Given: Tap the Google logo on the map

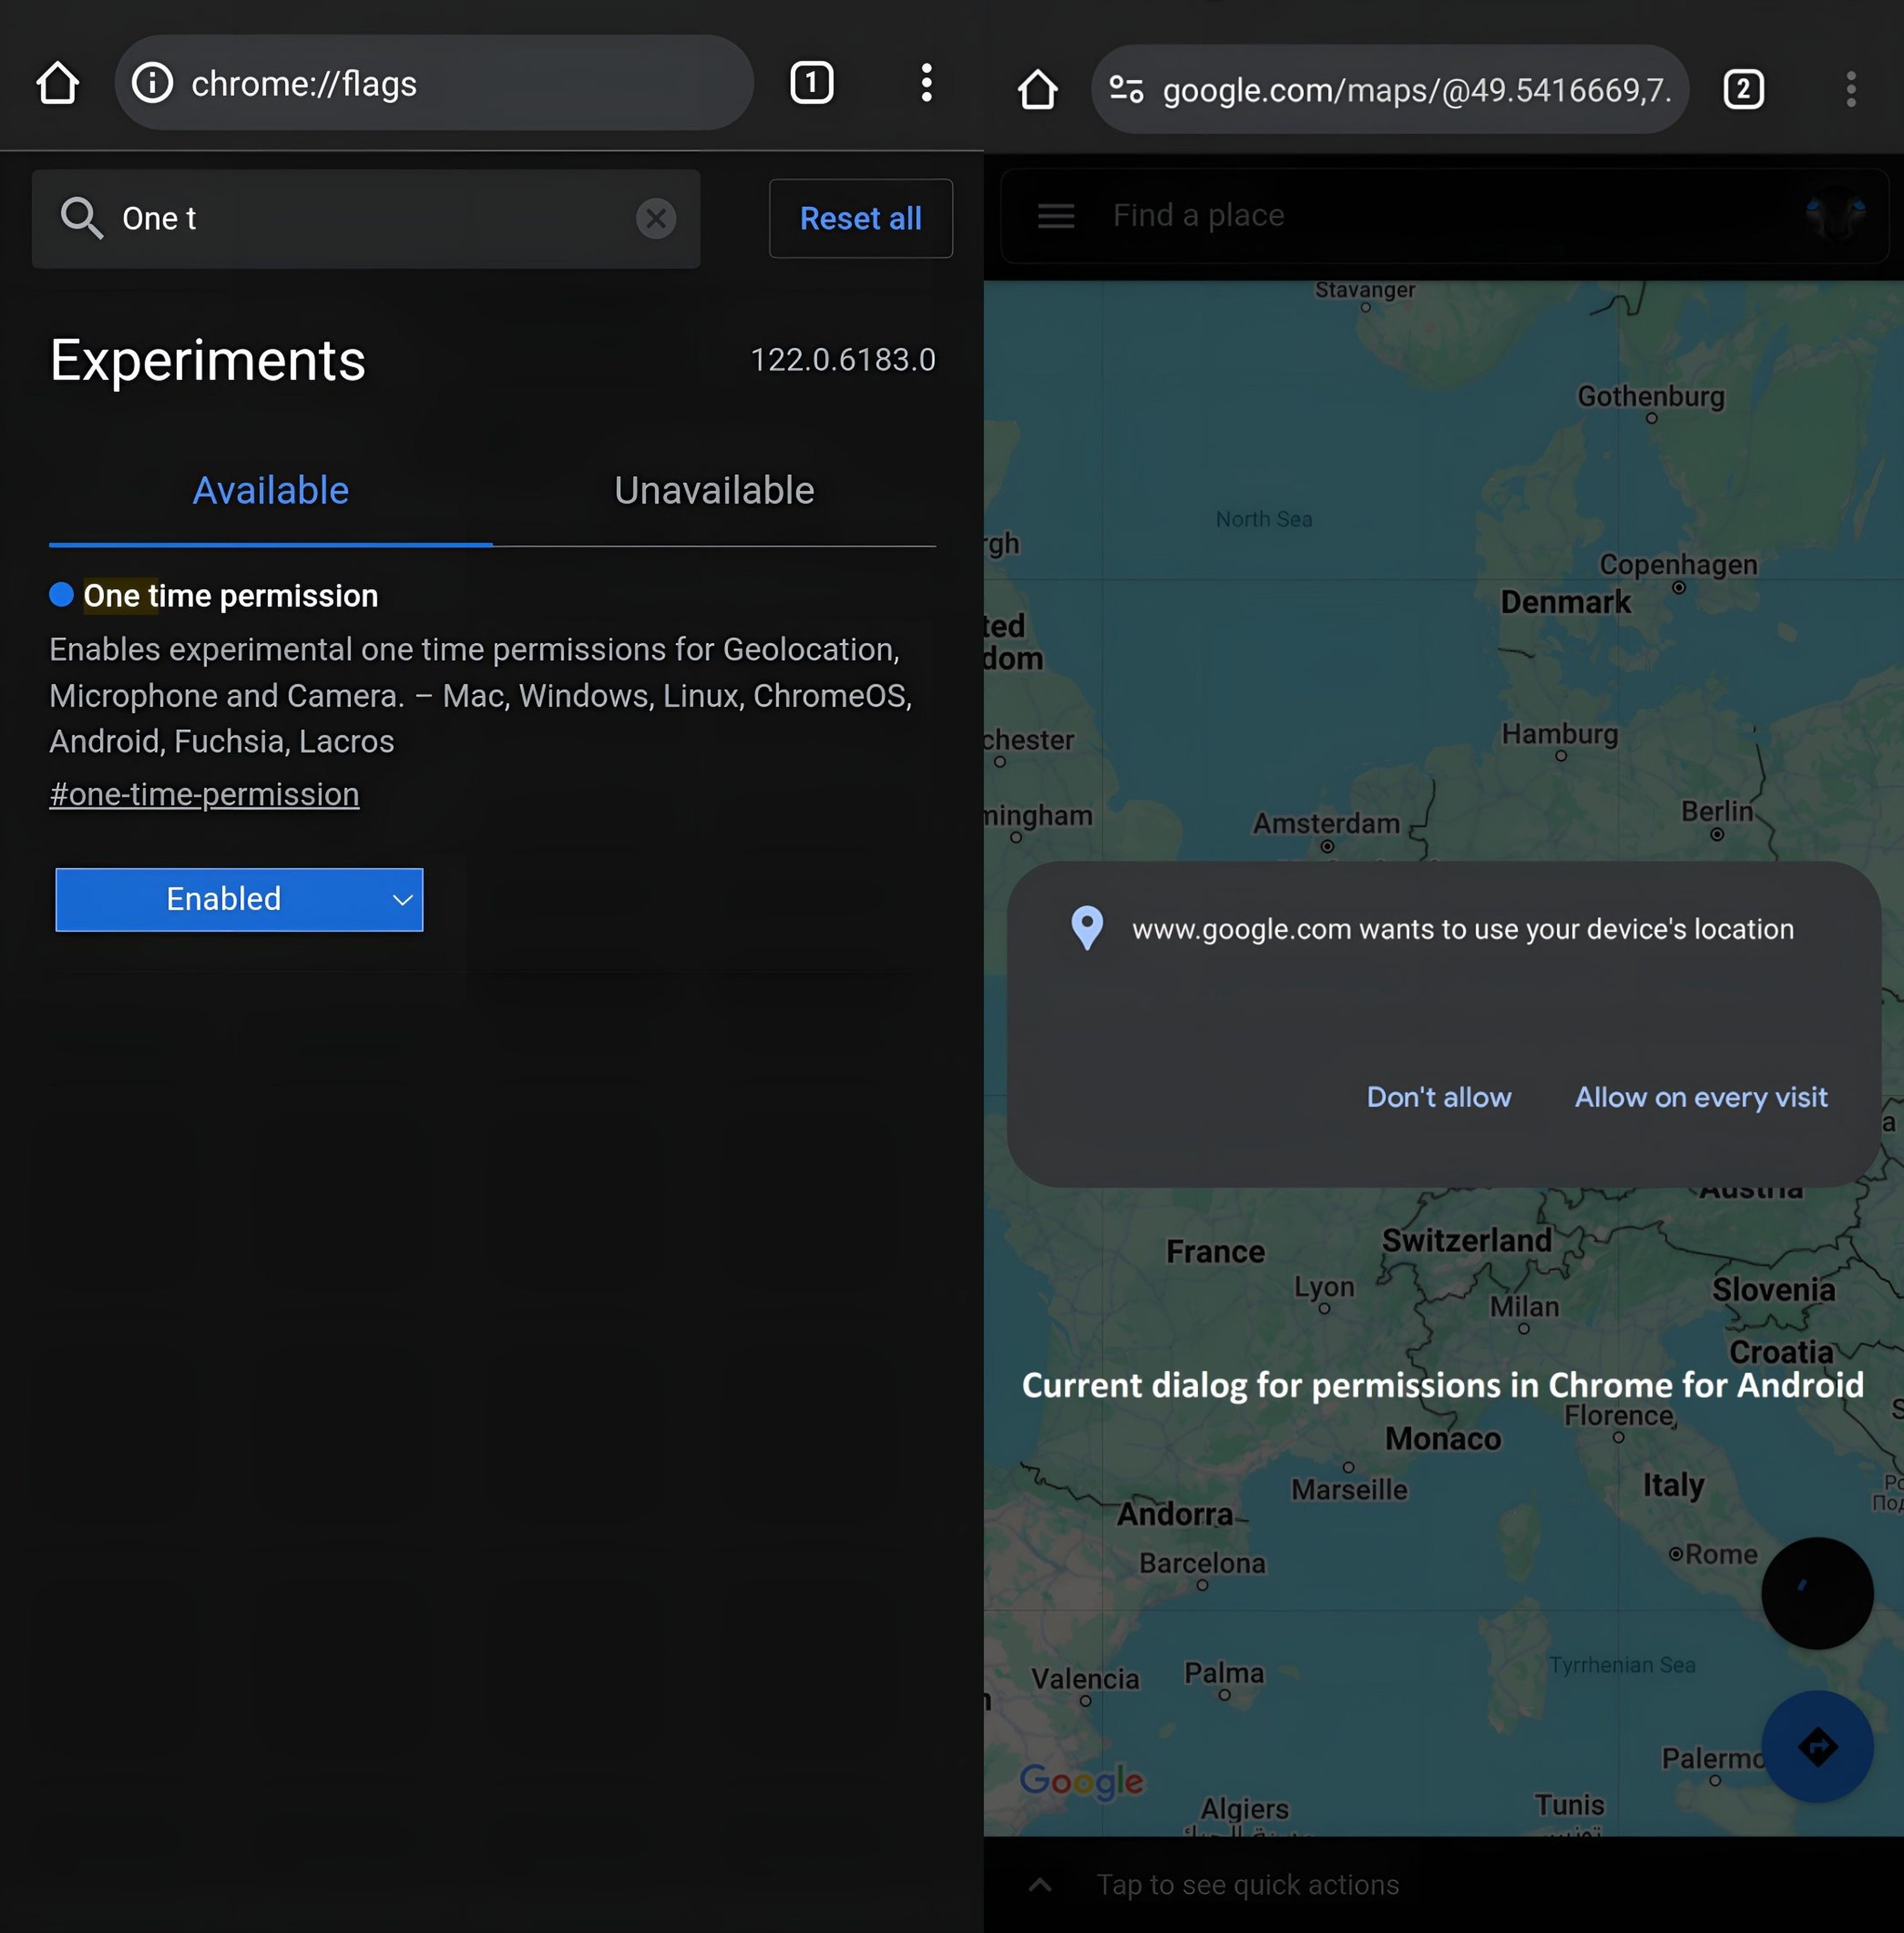Looking at the screenshot, I should [1081, 1781].
